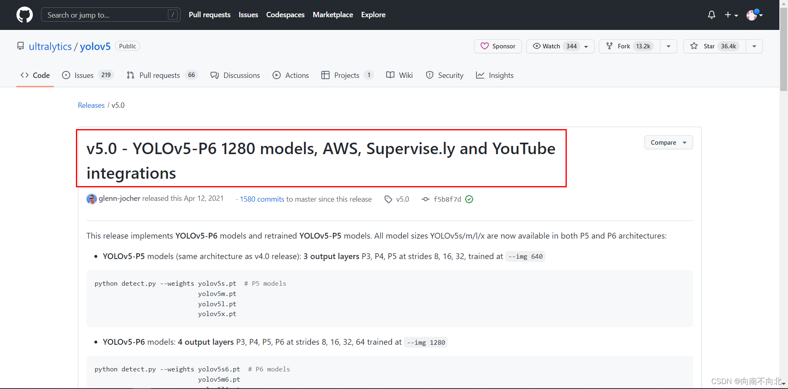The image size is (788, 389).
Task: Click the '--img 640' inline code
Action: tap(525, 257)
